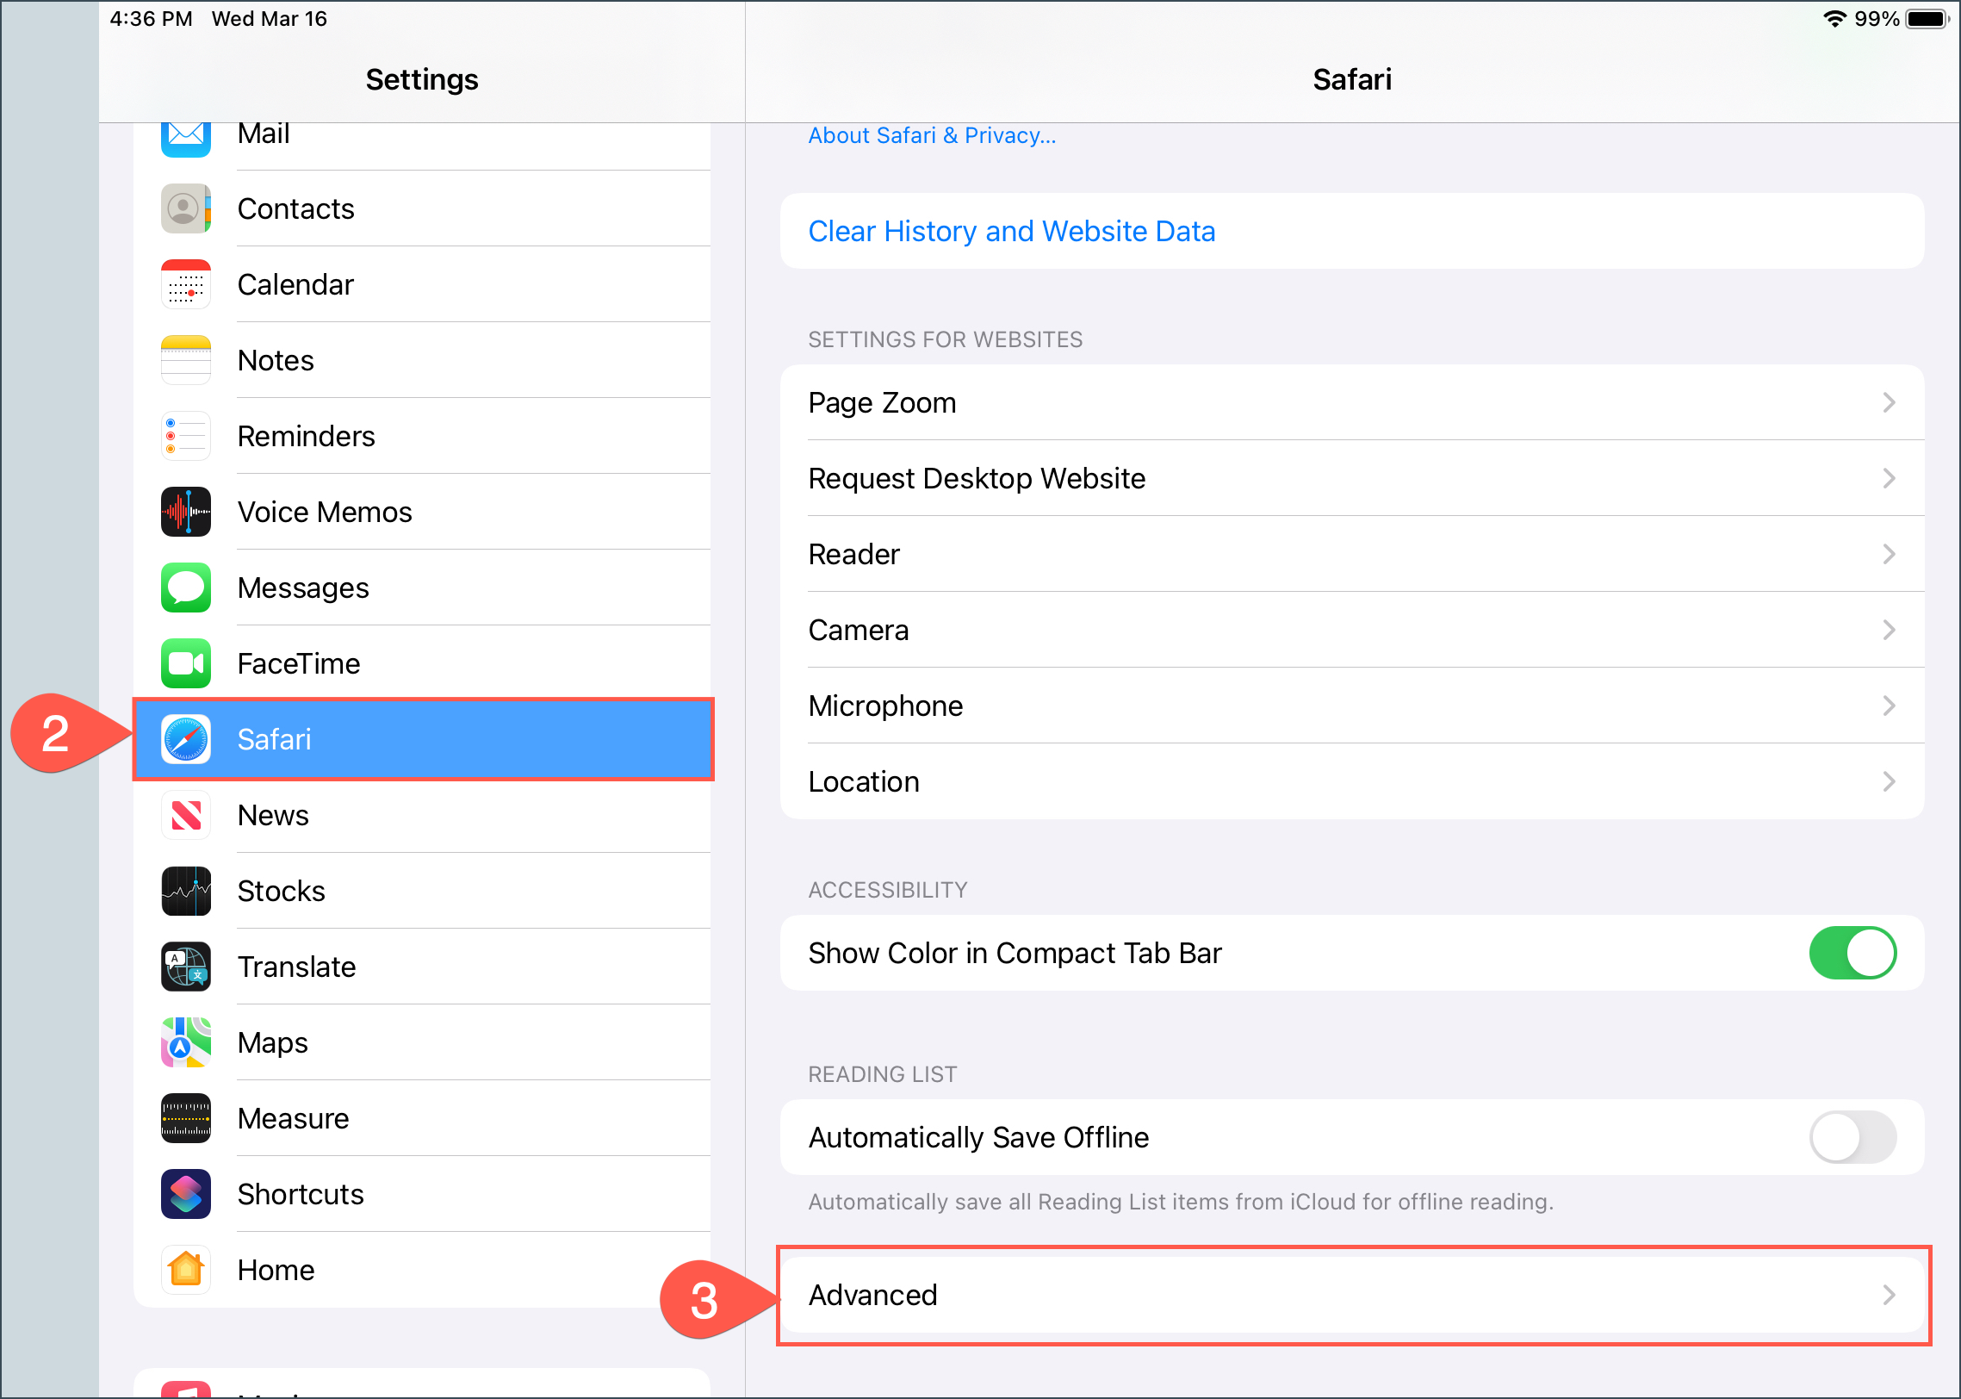This screenshot has height=1399, width=1961.
Task: Open Microphone settings chevron
Action: [1889, 706]
